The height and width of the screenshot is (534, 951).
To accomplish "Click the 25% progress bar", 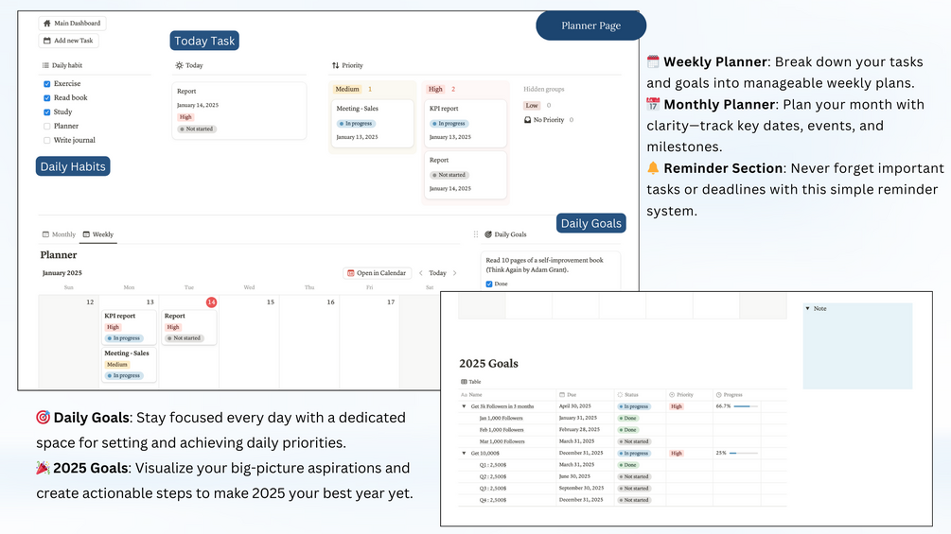I will pyautogui.click(x=743, y=453).
